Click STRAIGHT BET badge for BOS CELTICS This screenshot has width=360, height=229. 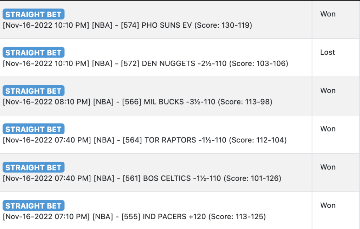(x=33, y=167)
